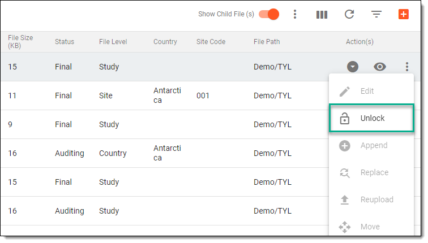Click Demo/TYL in the size 11 row

[x=272, y=96]
